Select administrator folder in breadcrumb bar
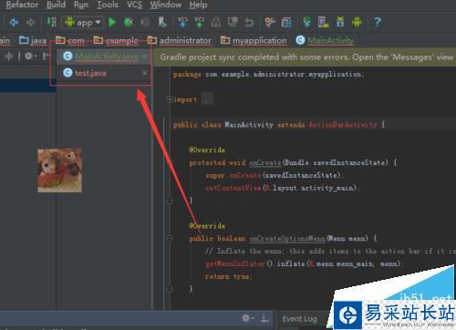Viewport: 456px width, 330px height. [x=180, y=40]
